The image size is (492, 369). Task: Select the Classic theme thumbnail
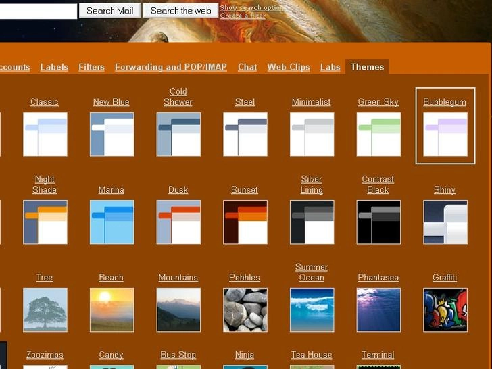click(45, 134)
